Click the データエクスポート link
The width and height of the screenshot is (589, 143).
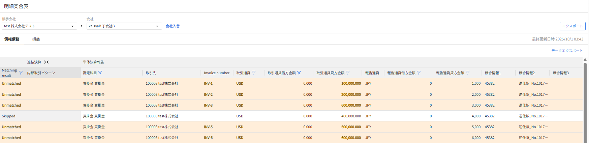click(x=567, y=51)
